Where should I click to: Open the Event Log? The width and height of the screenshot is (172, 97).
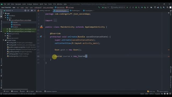151,91
